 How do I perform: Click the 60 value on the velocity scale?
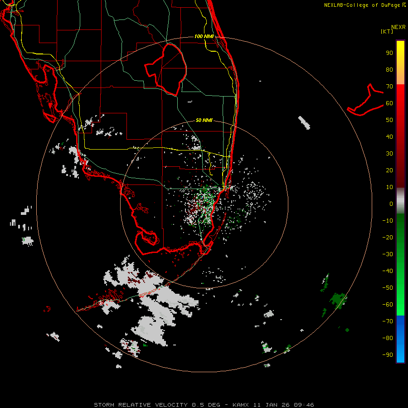click(x=389, y=103)
